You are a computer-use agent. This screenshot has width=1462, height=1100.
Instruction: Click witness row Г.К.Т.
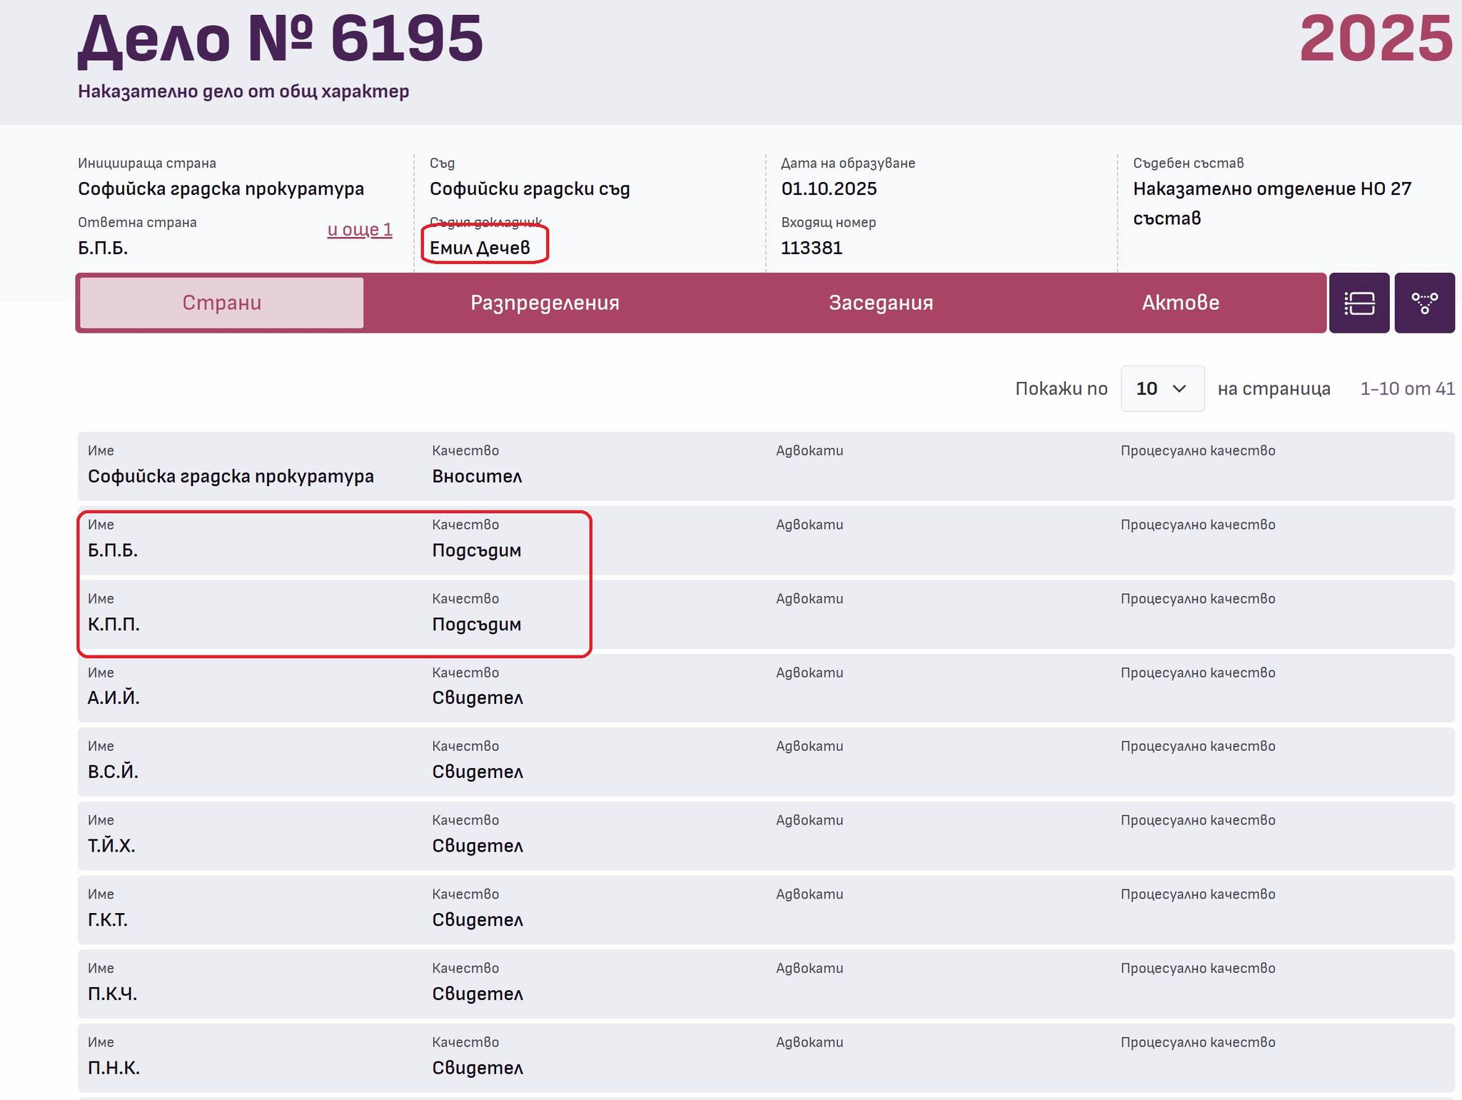pos(108,920)
